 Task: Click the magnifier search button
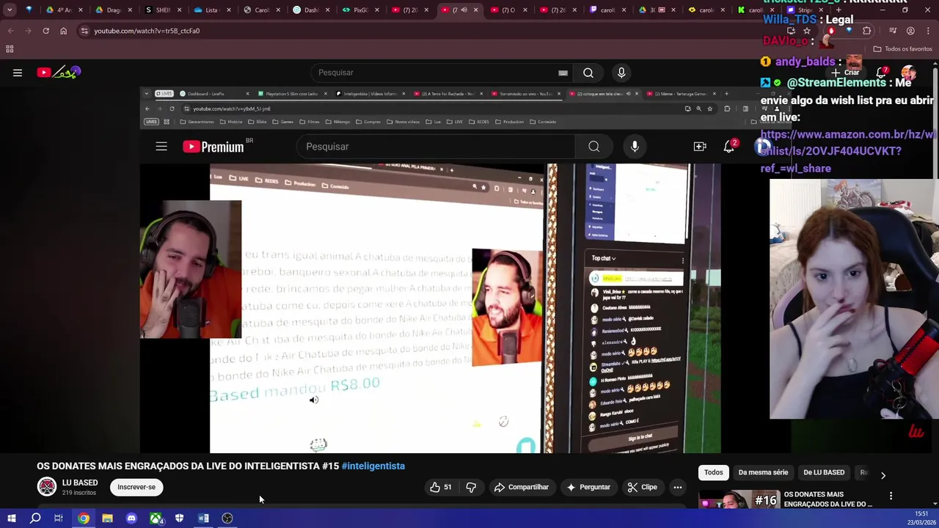click(x=588, y=73)
